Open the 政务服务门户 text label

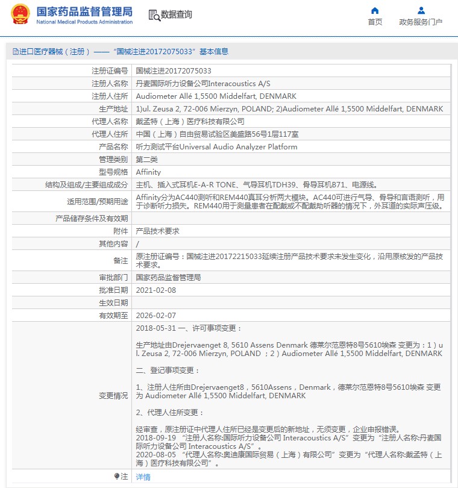tap(421, 22)
